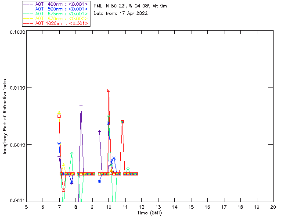Click the highest red square marker near 10

pyautogui.click(x=108, y=91)
